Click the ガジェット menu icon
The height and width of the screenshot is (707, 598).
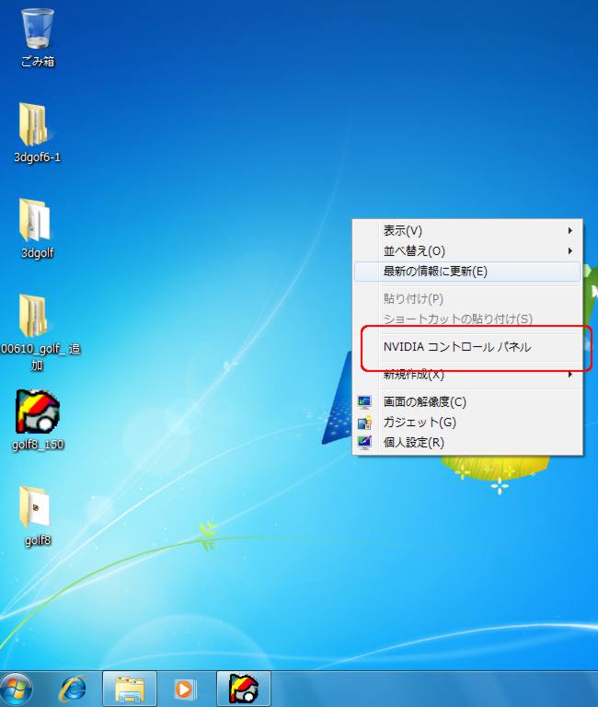[364, 422]
